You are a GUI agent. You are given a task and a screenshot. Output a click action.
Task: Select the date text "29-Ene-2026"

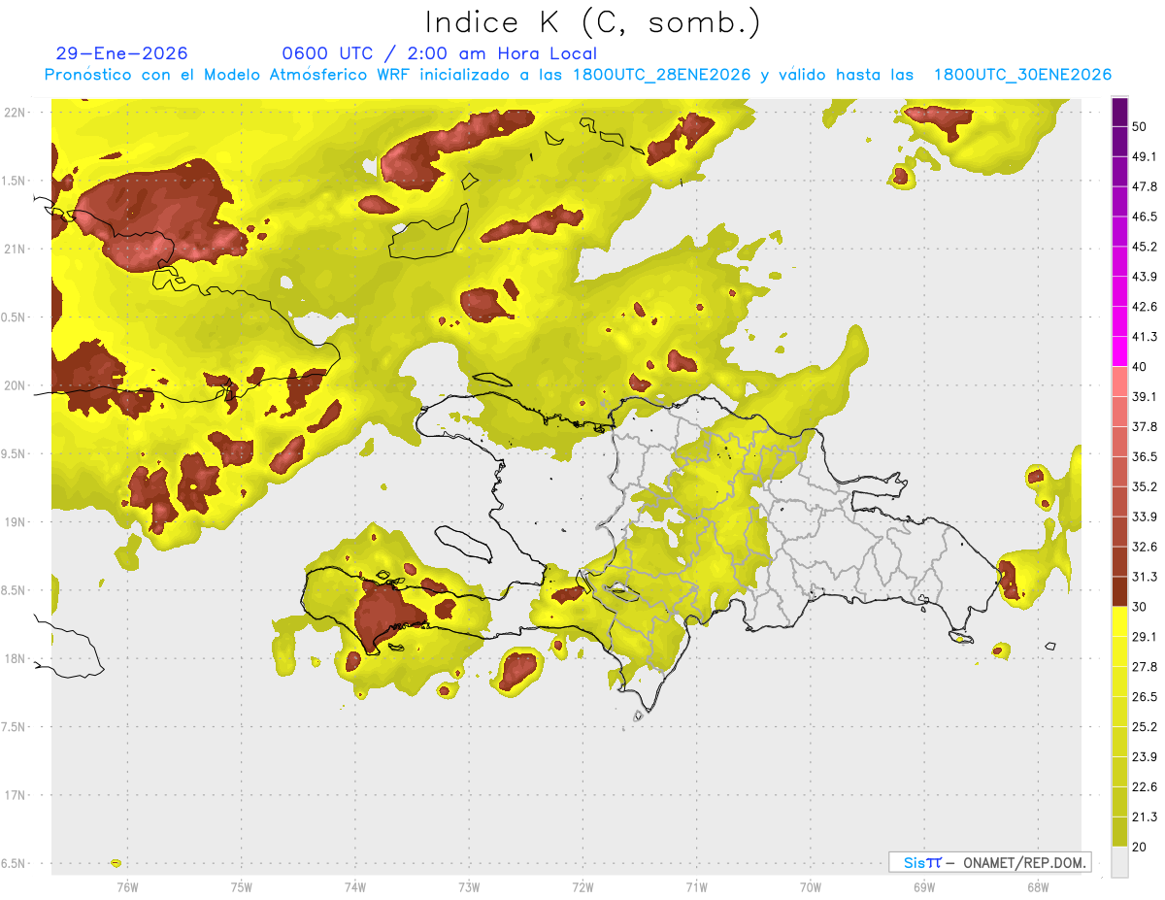pyautogui.click(x=122, y=53)
